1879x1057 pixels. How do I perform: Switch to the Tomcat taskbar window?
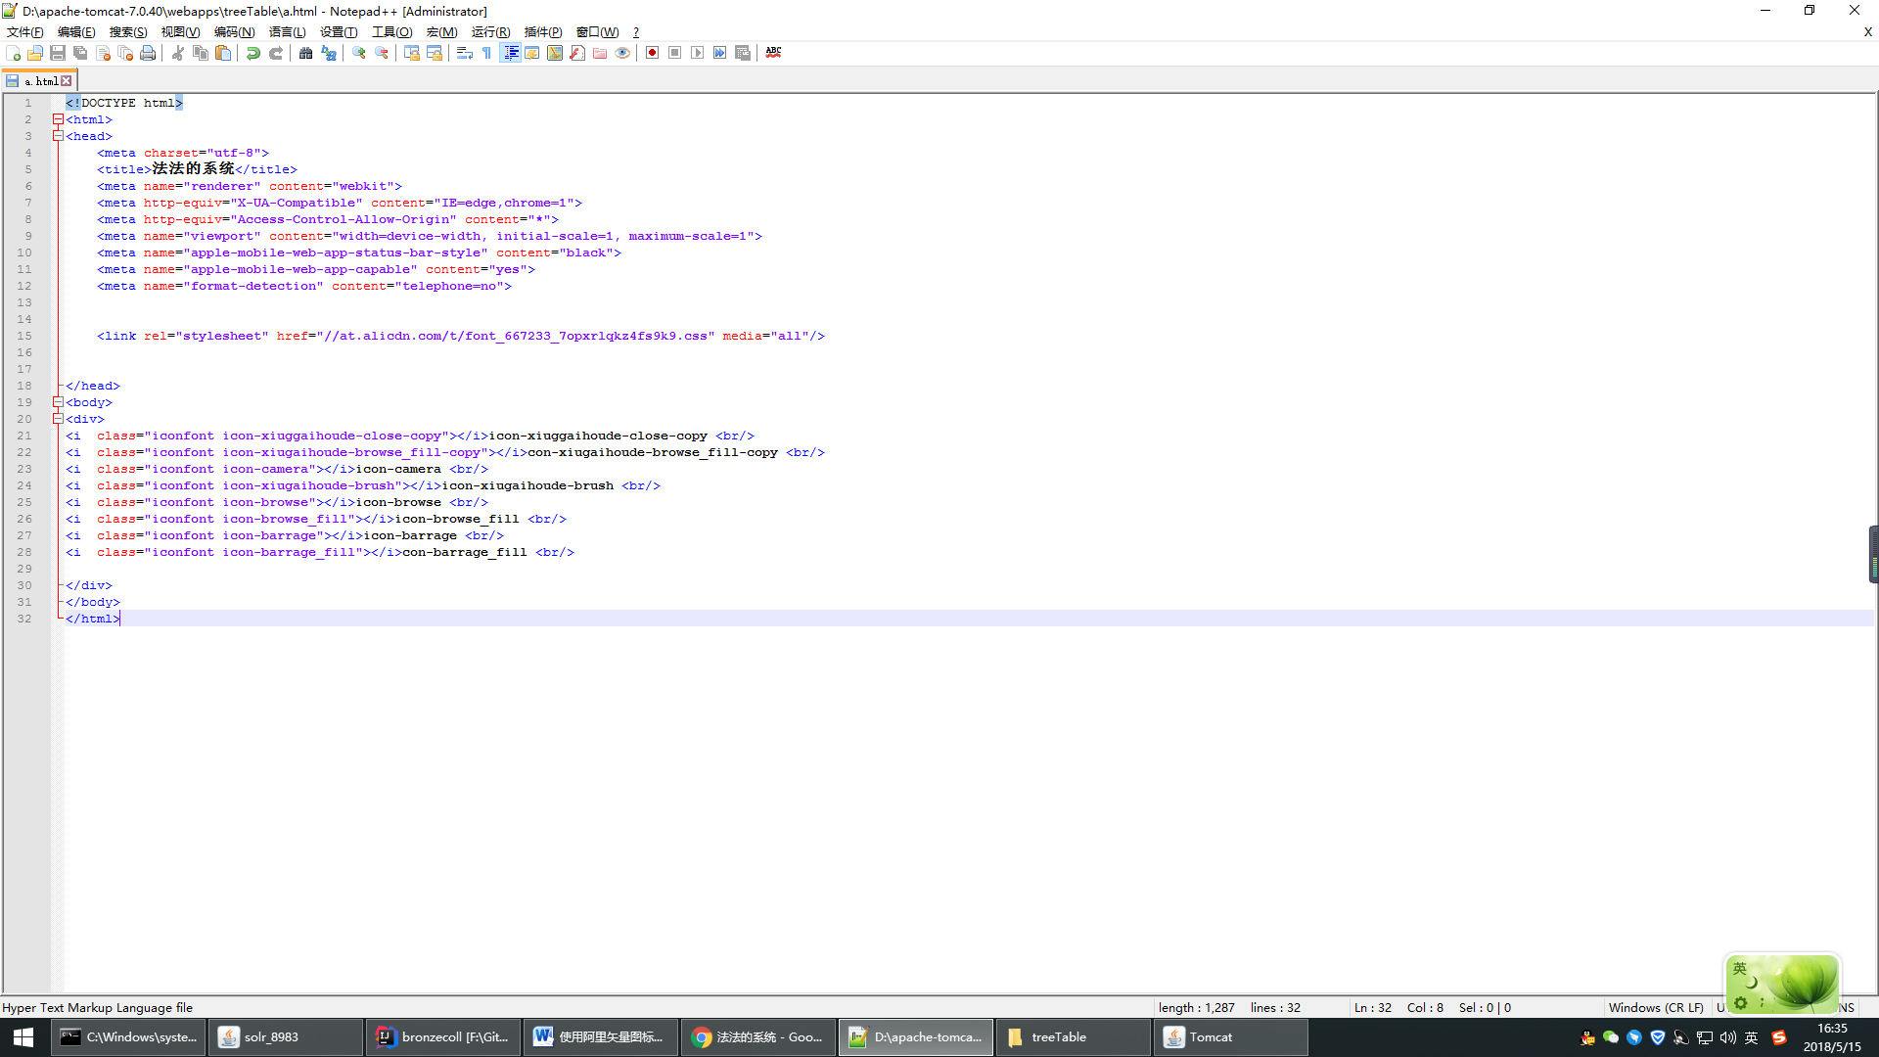point(1230,1037)
